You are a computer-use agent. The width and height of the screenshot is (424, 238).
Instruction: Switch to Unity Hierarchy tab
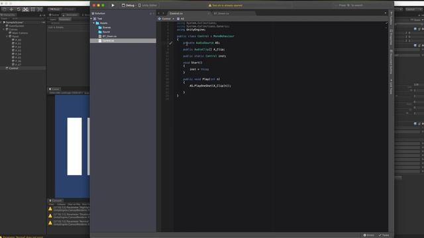click(x=8, y=15)
